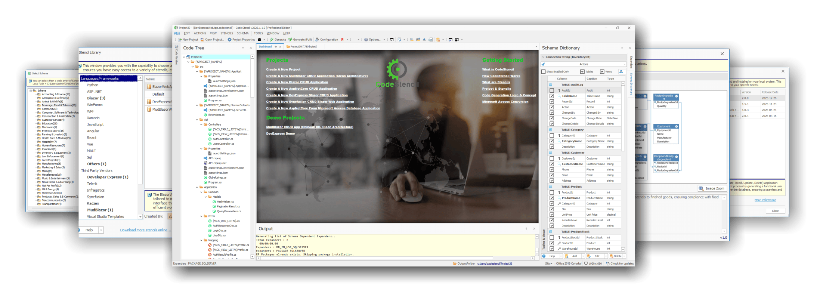Open the TOOLS menu
Image resolution: width=823 pixels, height=299 pixels.
tap(259, 33)
